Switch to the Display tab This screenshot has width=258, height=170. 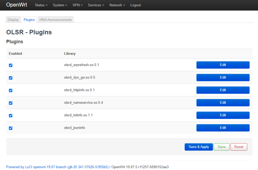tap(13, 19)
